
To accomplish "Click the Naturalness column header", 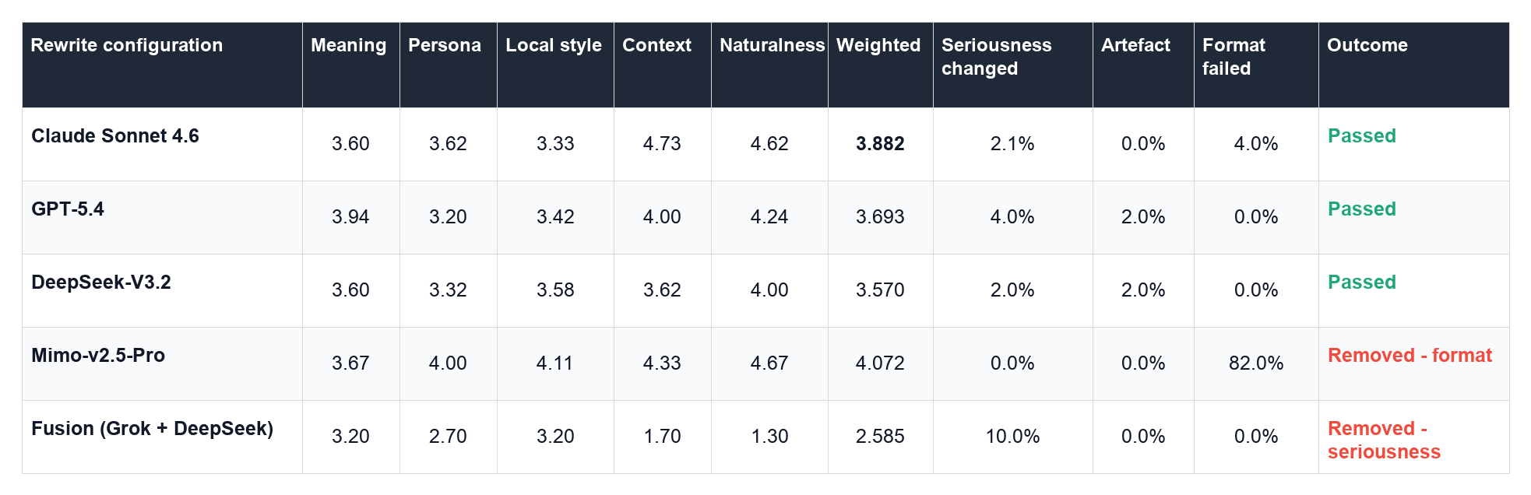I will (772, 45).
